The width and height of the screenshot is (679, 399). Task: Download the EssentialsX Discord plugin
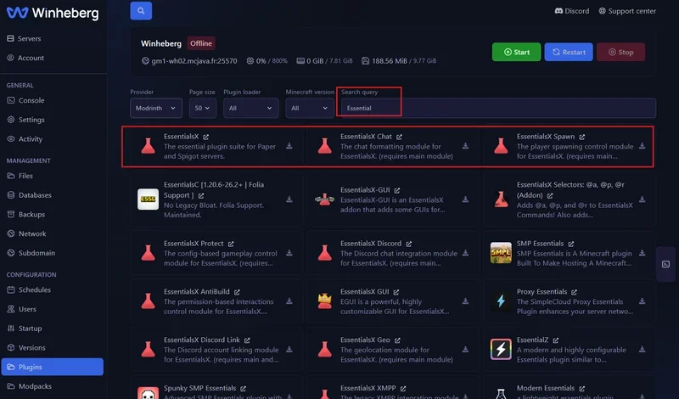pos(465,253)
